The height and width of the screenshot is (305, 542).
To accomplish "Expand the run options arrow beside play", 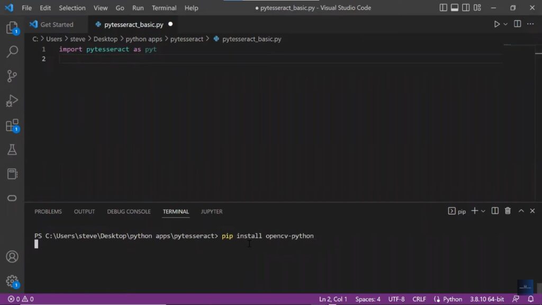I will (x=505, y=24).
